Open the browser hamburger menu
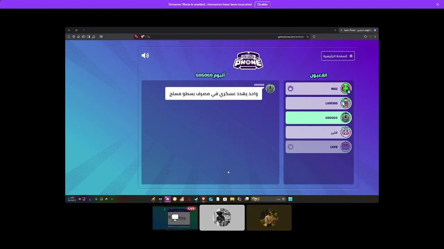The width and height of the screenshot is (444, 249). 69,37
